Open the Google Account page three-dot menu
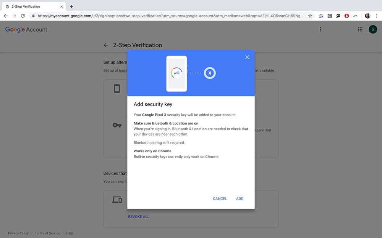 pos(320,29)
